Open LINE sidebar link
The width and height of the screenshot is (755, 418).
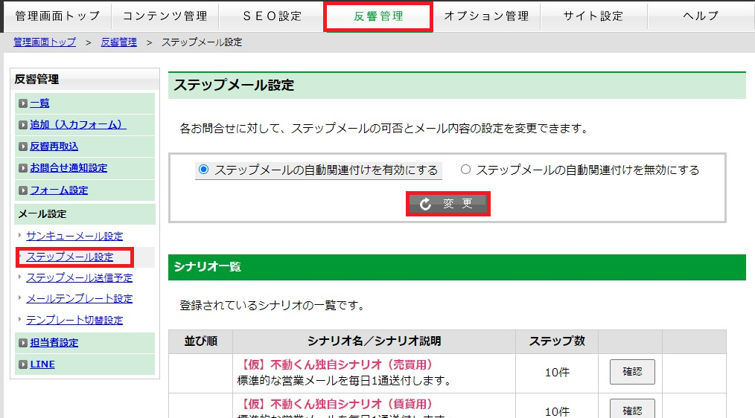click(42, 364)
